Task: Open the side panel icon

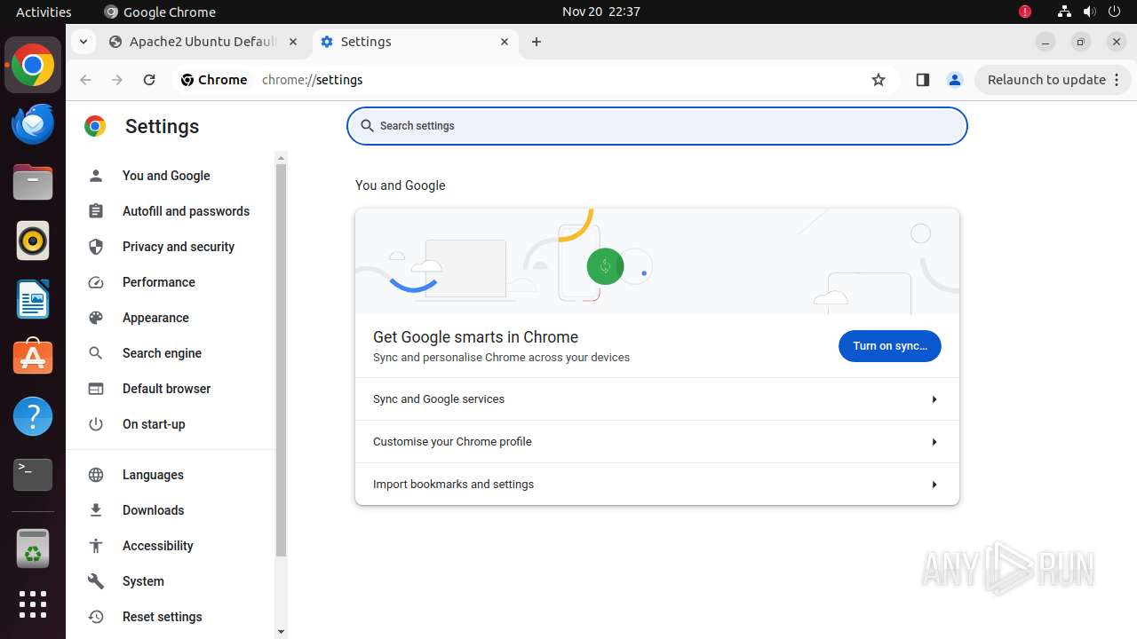Action: click(922, 80)
